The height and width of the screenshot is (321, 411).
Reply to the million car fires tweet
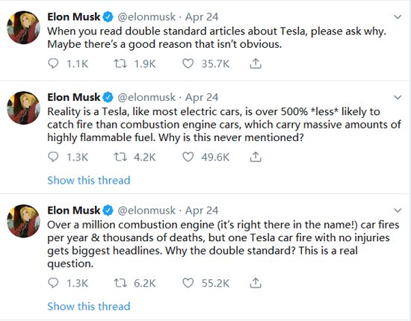[53, 283]
